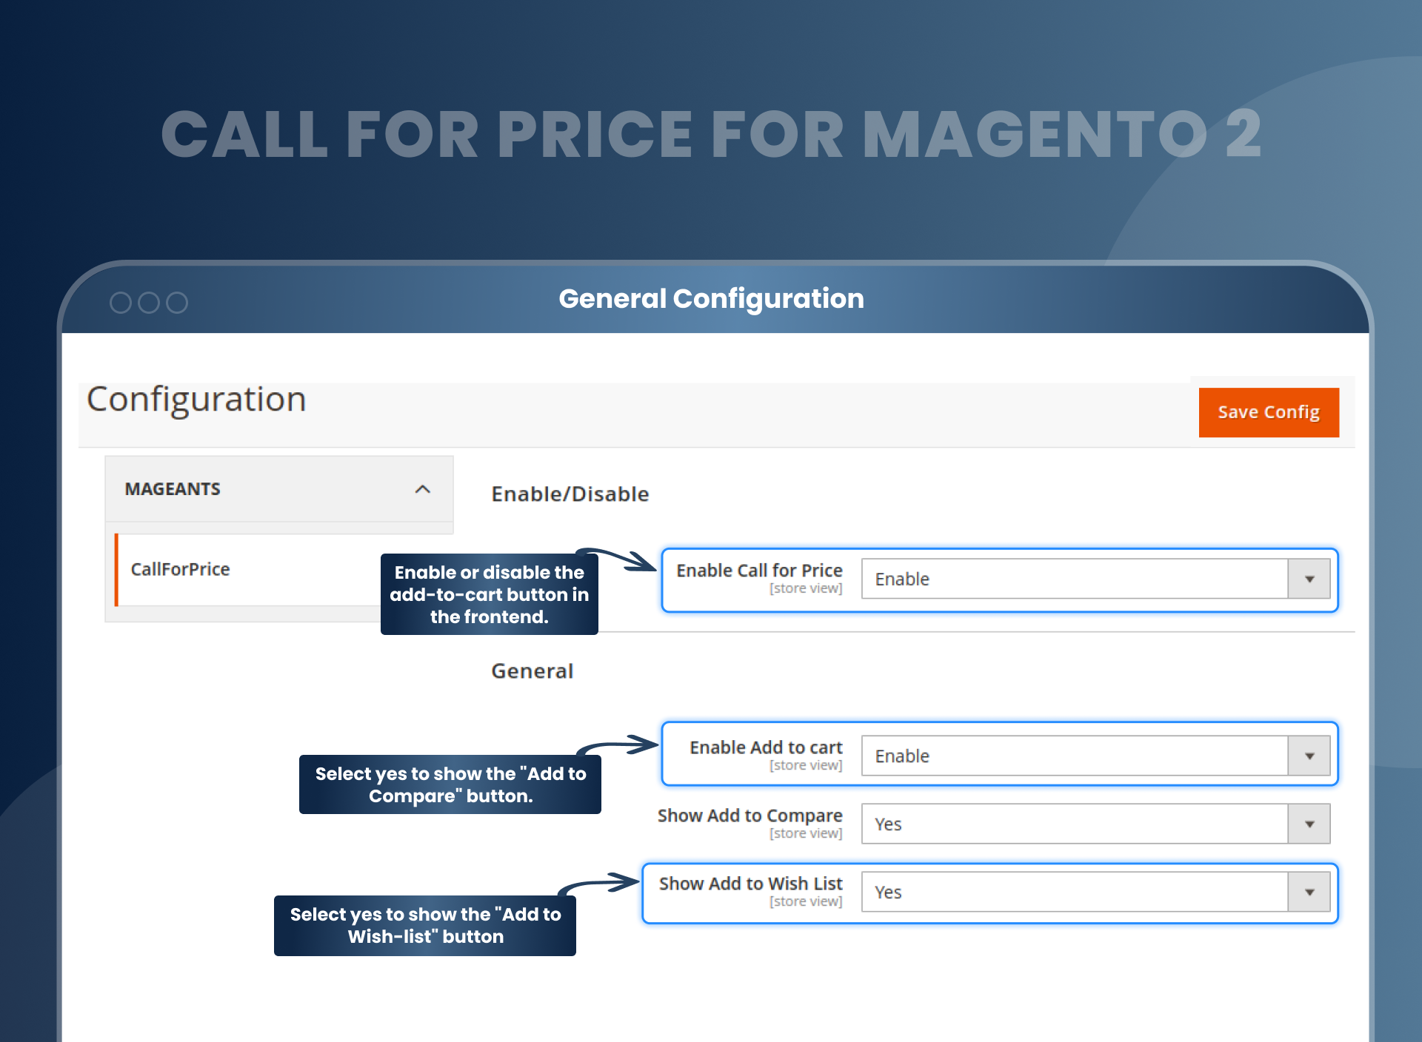The image size is (1422, 1042).
Task: Click the Enable Add to cart select field
Action: [x=1074, y=756]
